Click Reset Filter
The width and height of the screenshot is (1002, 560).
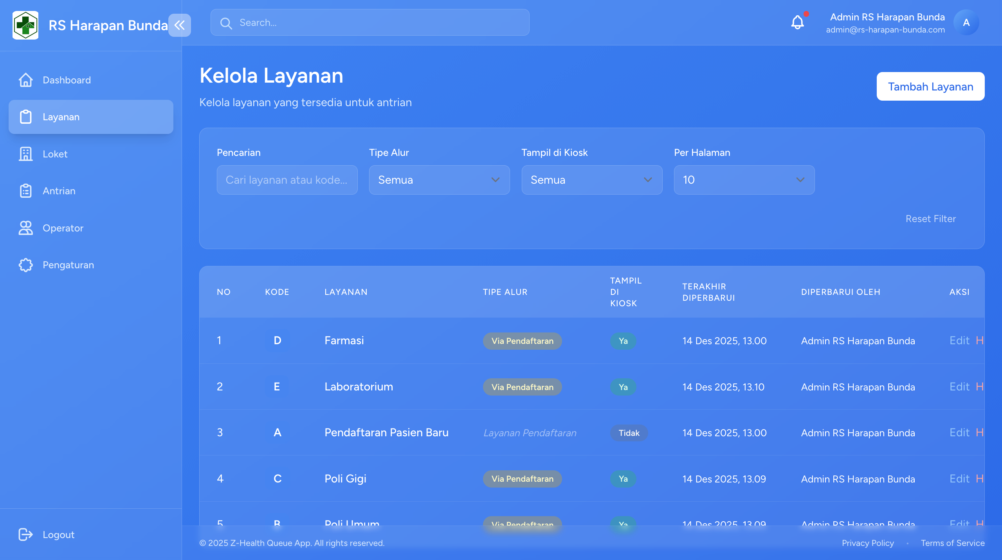pyautogui.click(x=930, y=219)
